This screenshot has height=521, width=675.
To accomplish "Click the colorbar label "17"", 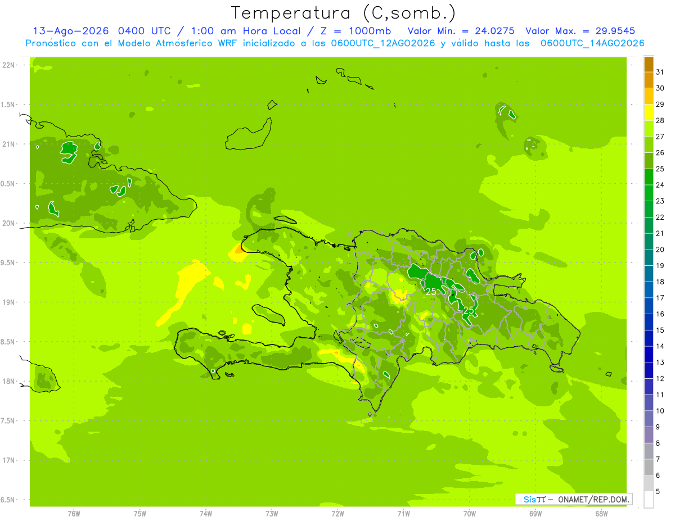I will pos(660,297).
